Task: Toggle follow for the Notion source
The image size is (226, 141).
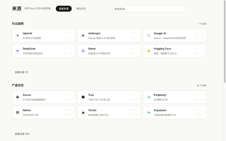Action: pos(69,113)
